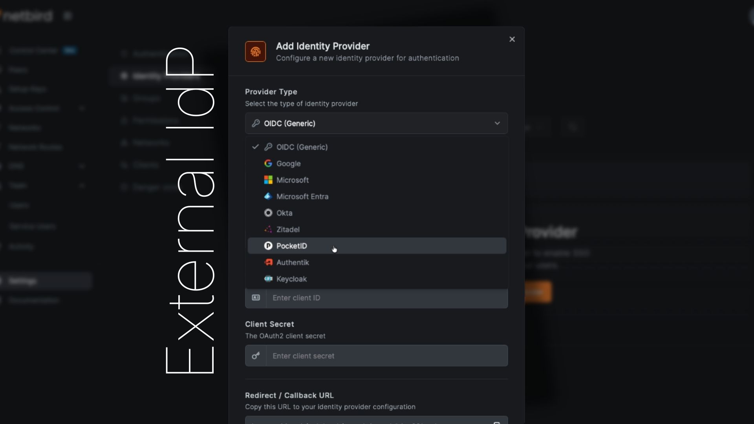This screenshot has width=754, height=424.
Task: Click the Okta provider icon
Action: (268, 213)
